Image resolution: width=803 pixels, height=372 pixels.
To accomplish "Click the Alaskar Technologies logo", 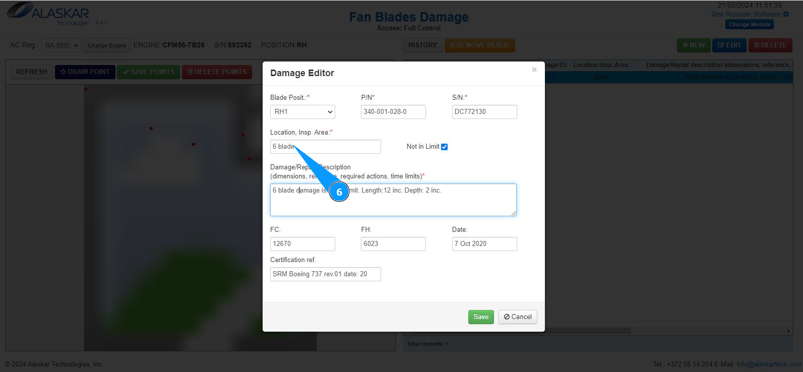I will (x=48, y=14).
